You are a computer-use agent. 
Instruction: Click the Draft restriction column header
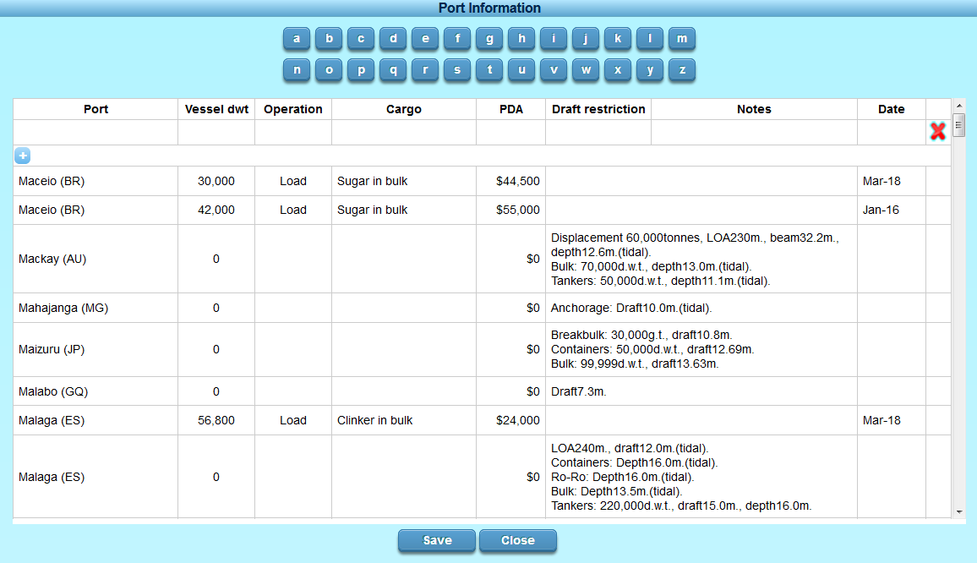pyautogui.click(x=598, y=109)
